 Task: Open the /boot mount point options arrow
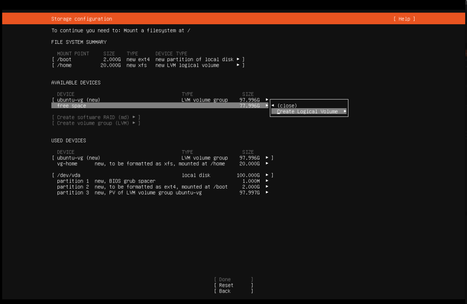(x=239, y=59)
